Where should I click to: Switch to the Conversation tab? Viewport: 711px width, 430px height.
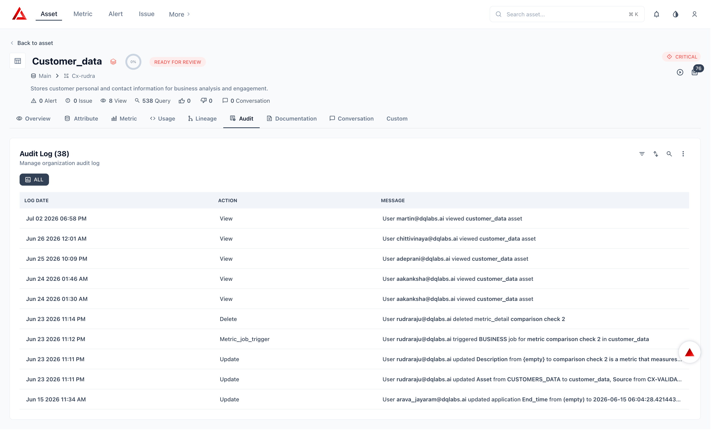(352, 119)
